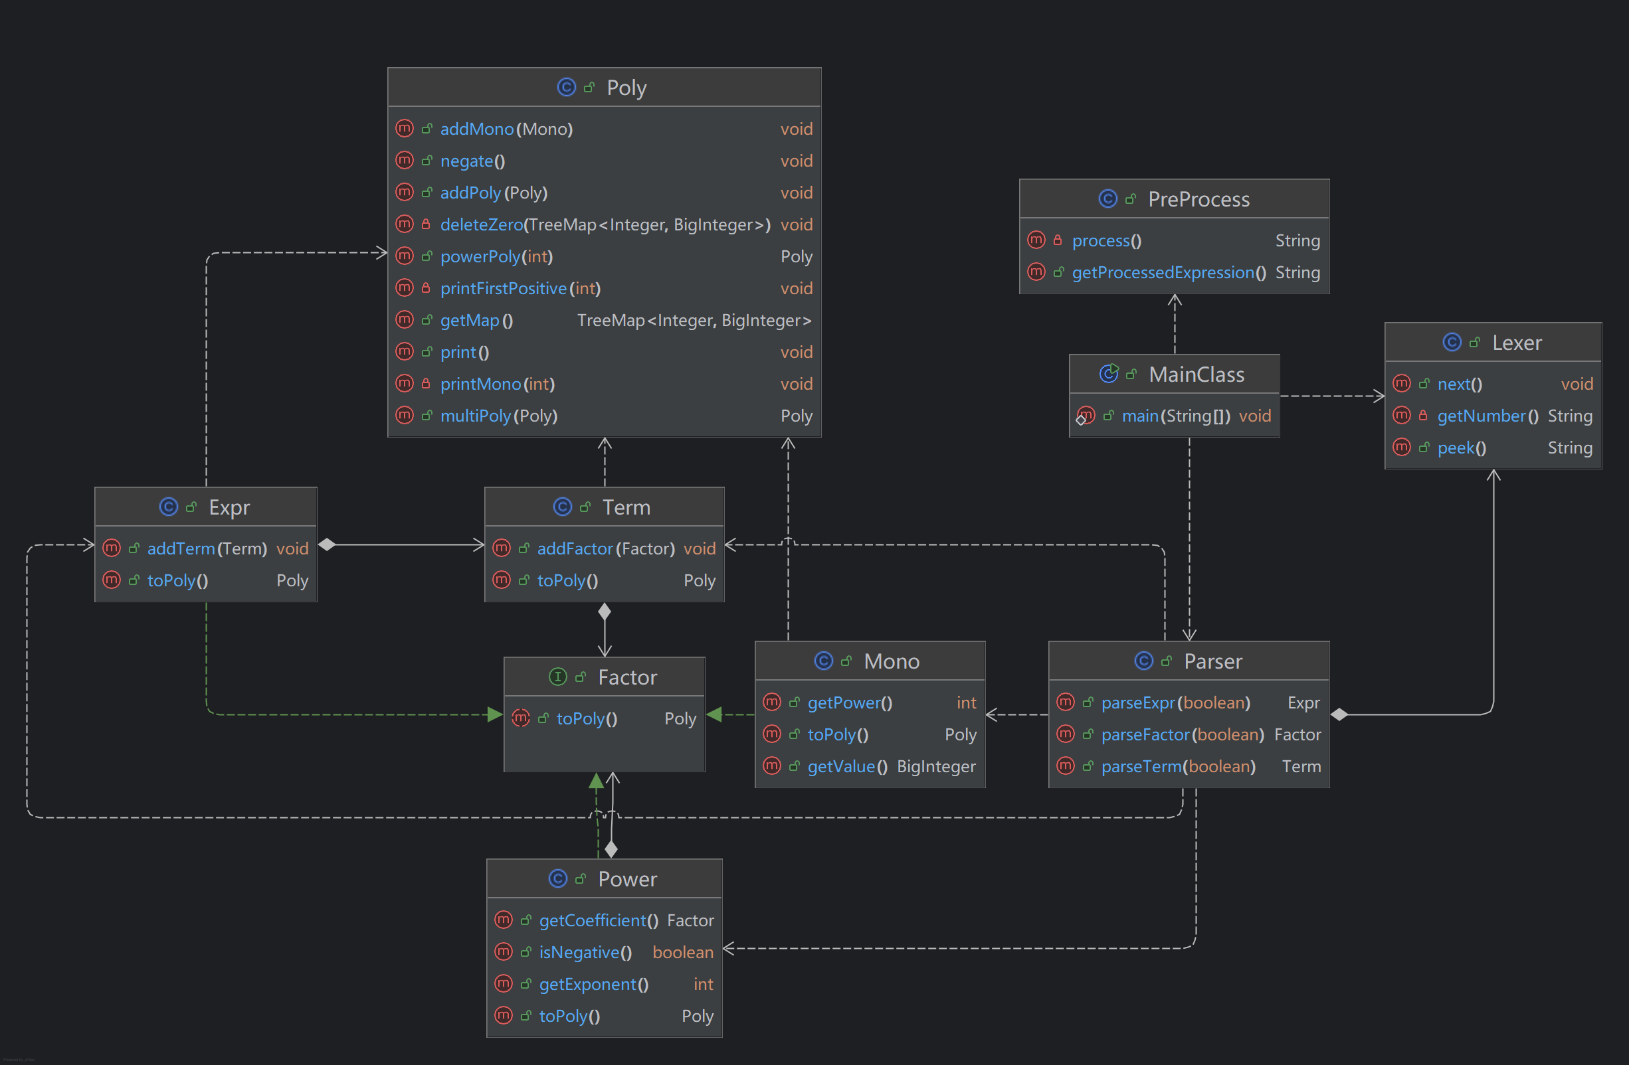Click the composition diamond between Expr and Term
The height and width of the screenshot is (1065, 1629).
tap(328, 544)
